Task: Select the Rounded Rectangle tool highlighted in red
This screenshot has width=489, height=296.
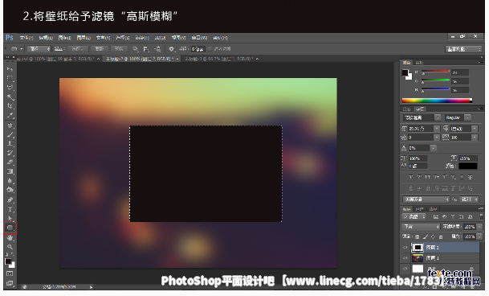Action: pos(10,228)
